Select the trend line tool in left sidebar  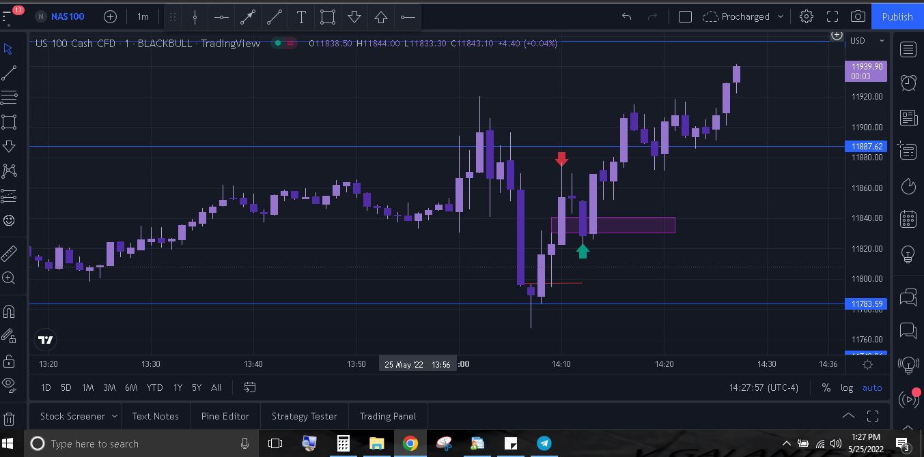click(x=9, y=74)
